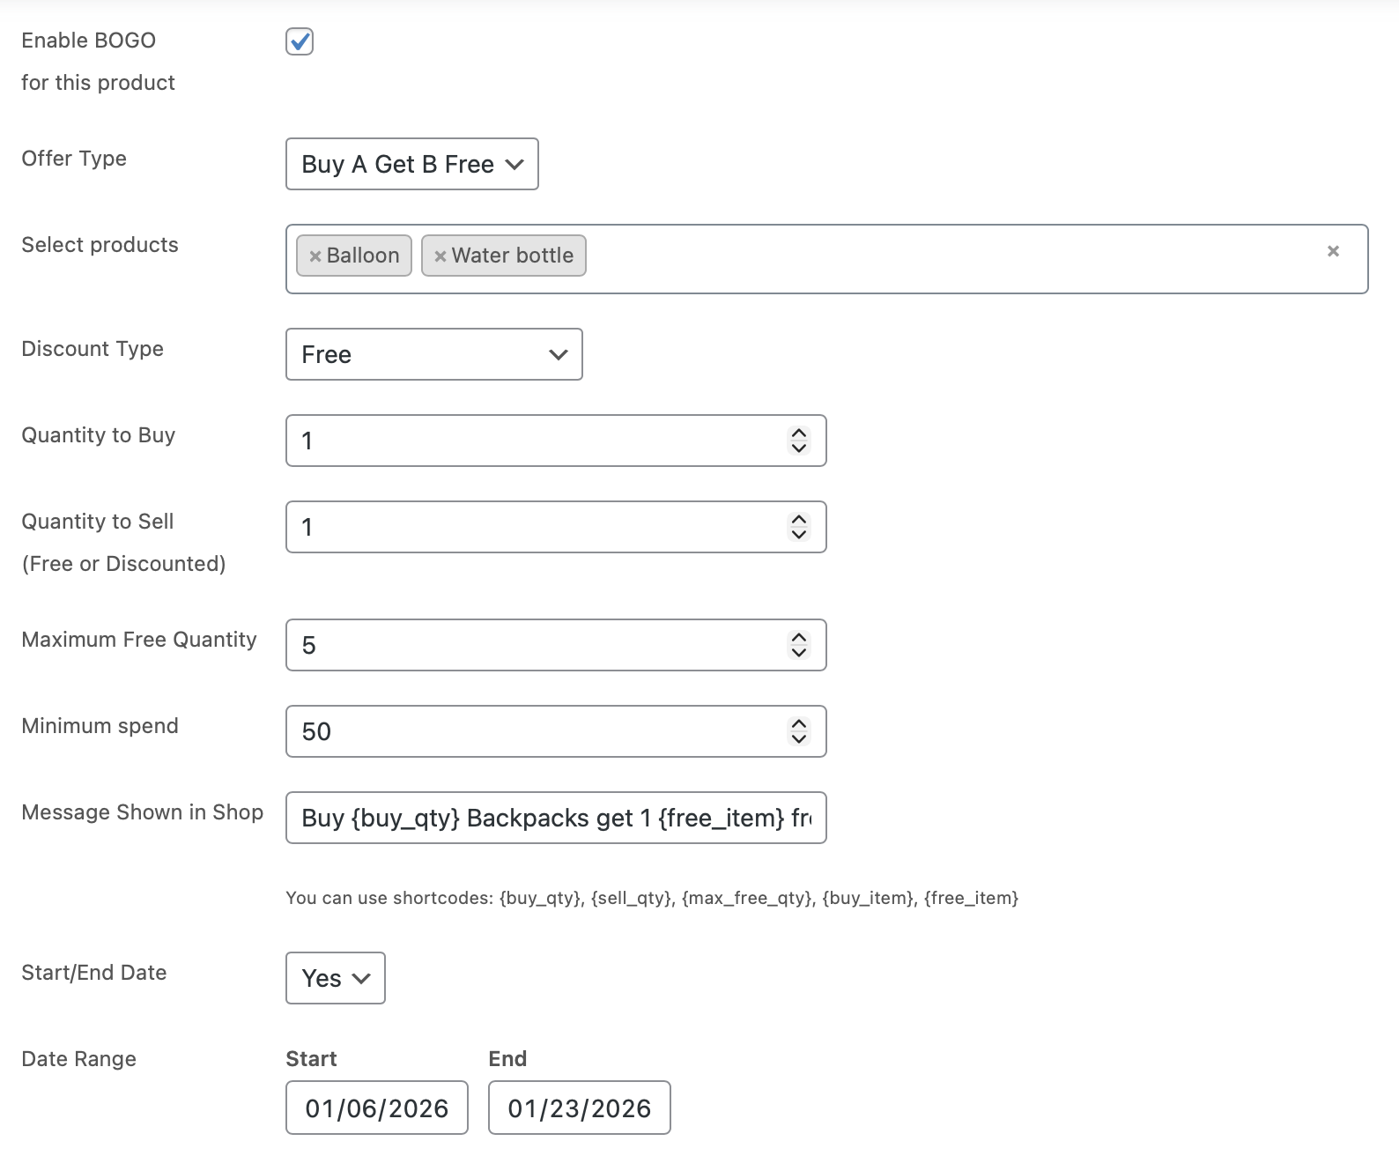The width and height of the screenshot is (1399, 1156).
Task: Click the End date field
Action: [579, 1108]
